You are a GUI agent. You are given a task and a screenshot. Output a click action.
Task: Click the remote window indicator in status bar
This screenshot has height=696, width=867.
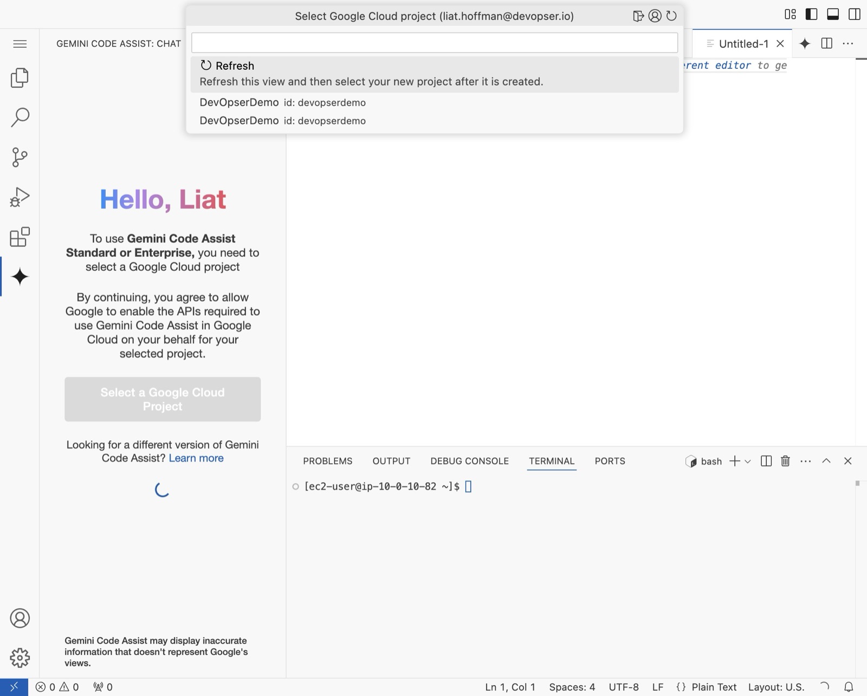click(x=14, y=687)
